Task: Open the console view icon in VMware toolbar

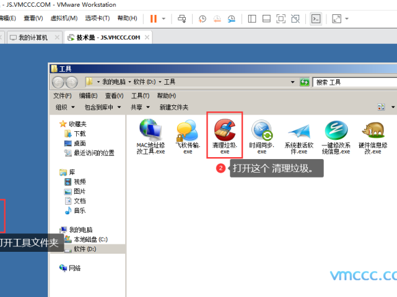Action: (316, 19)
